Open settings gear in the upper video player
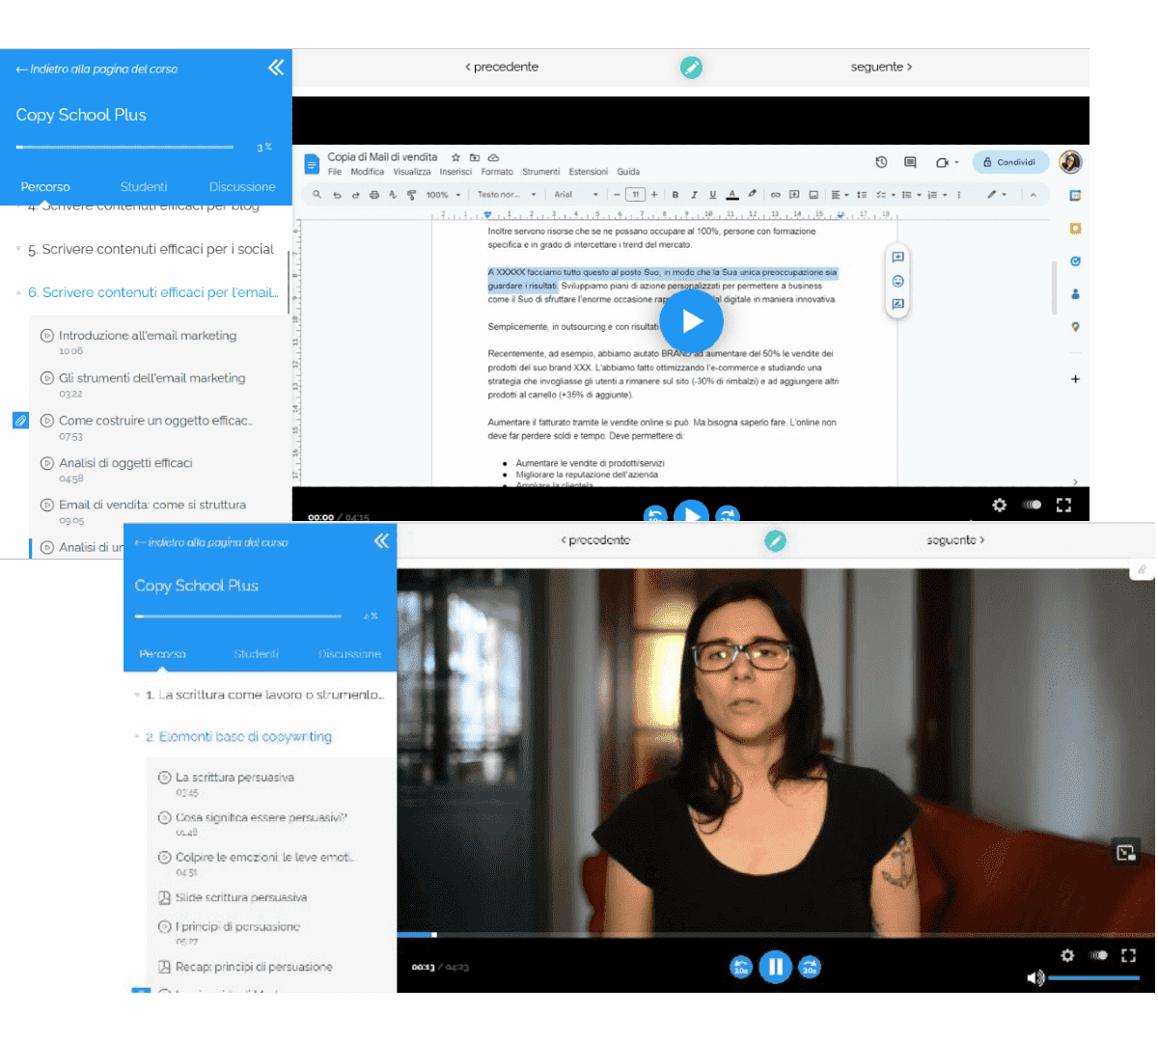The width and height of the screenshot is (1158, 1042). 1000,505
